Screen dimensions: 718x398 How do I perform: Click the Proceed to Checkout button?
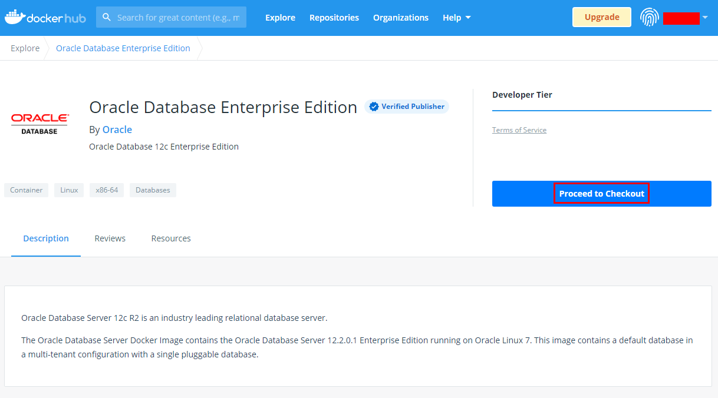602,194
